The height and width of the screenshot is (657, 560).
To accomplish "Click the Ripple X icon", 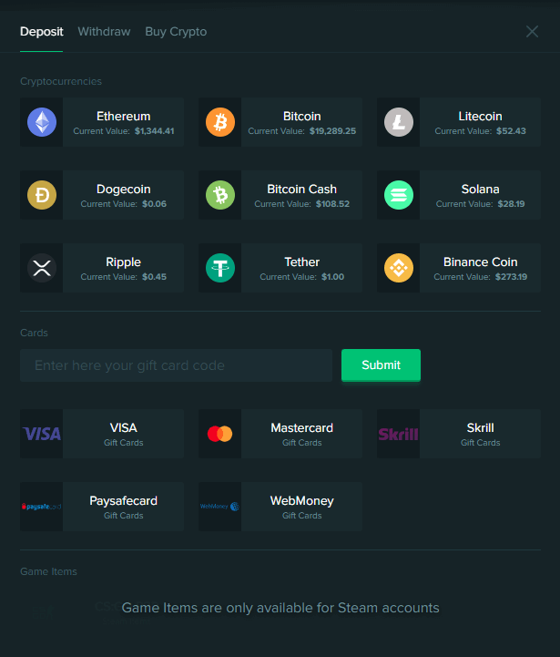I will click(42, 268).
